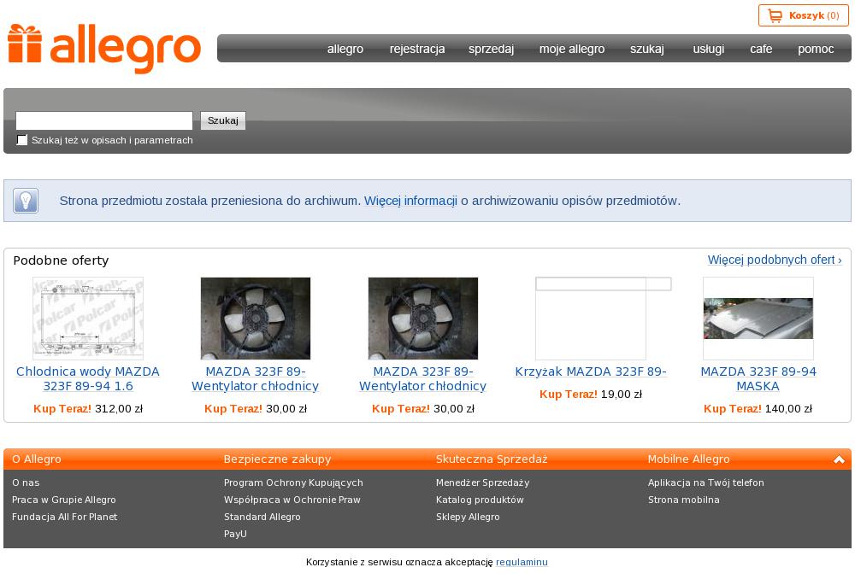Open 'Krzyżak MAZDA 323F 89-' offer link
The width and height of the screenshot is (855, 579).
(591, 371)
